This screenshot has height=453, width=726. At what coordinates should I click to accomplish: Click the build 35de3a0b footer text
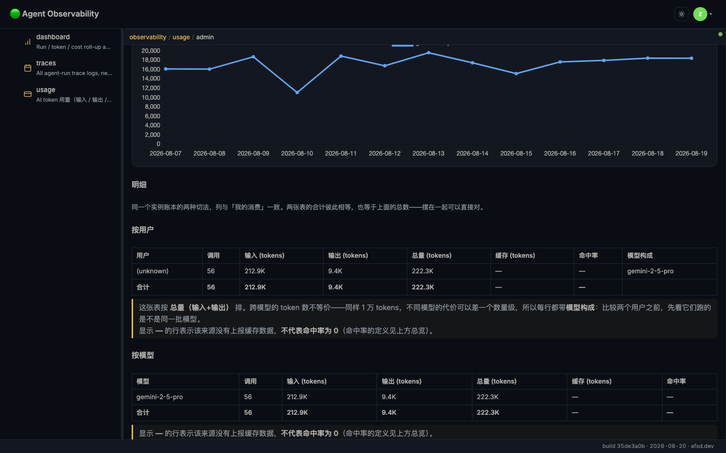pos(624,446)
